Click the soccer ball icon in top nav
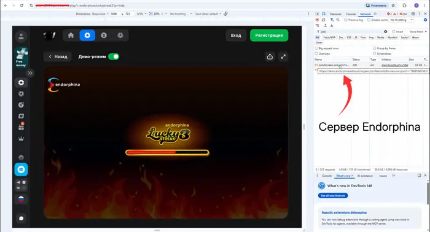The width and height of the screenshot is (430, 232). pyautogui.click(x=120, y=36)
